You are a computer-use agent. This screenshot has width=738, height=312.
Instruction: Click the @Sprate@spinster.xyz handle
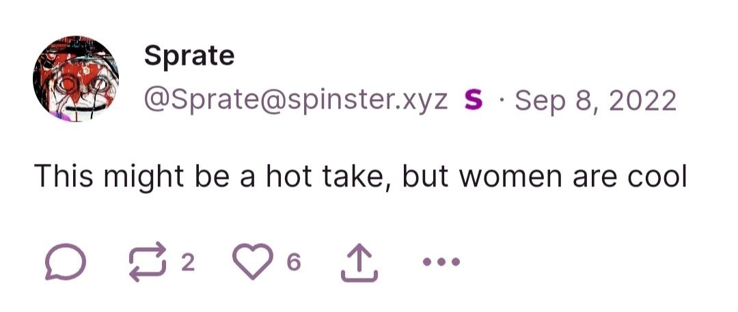pyautogui.click(x=296, y=100)
